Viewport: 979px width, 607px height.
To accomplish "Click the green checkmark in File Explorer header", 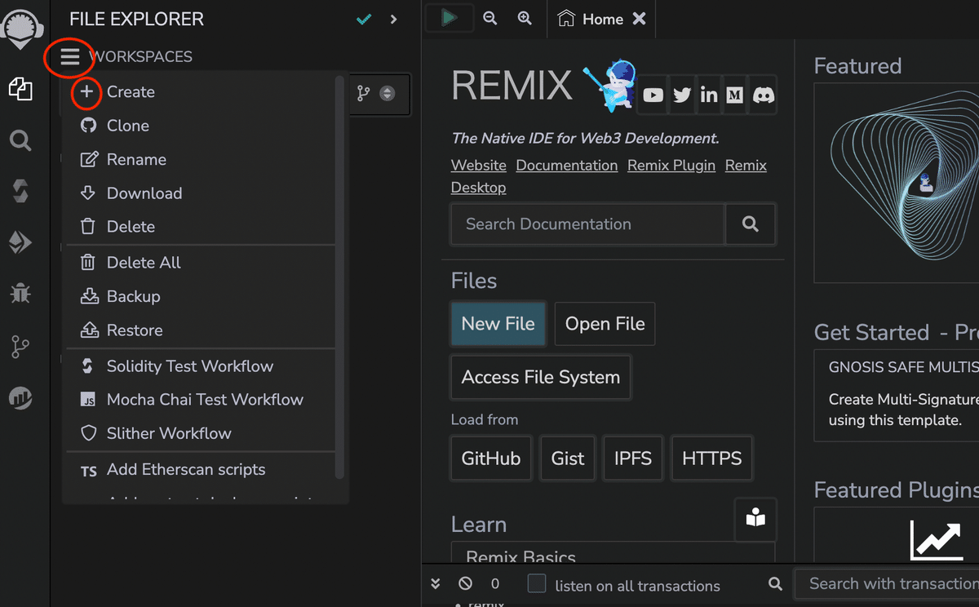I will click(365, 19).
